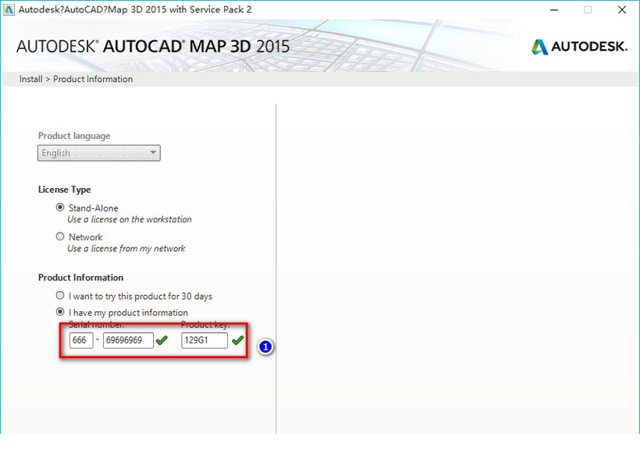Click the disabled maximize window button
Screen dimensions: 640x451
coord(588,10)
